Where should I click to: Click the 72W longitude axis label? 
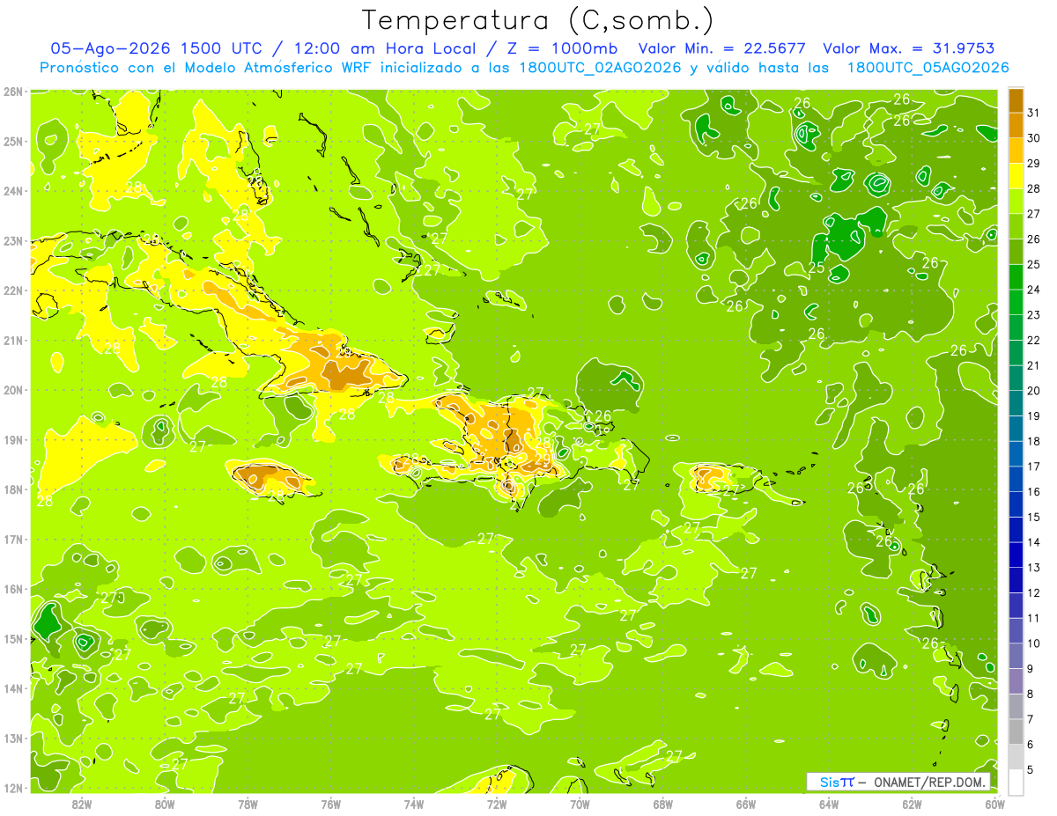click(497, 805)
